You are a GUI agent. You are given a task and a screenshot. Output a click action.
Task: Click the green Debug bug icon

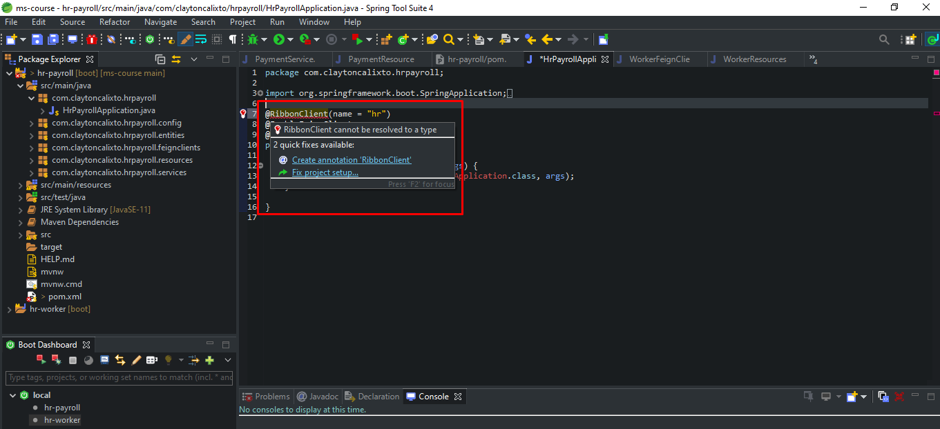coord(253,40)
